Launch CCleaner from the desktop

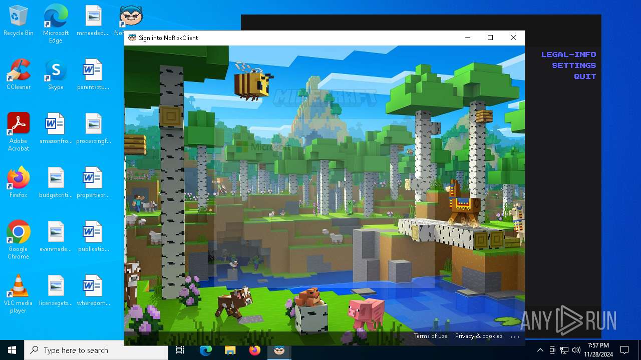pos(19,75)
